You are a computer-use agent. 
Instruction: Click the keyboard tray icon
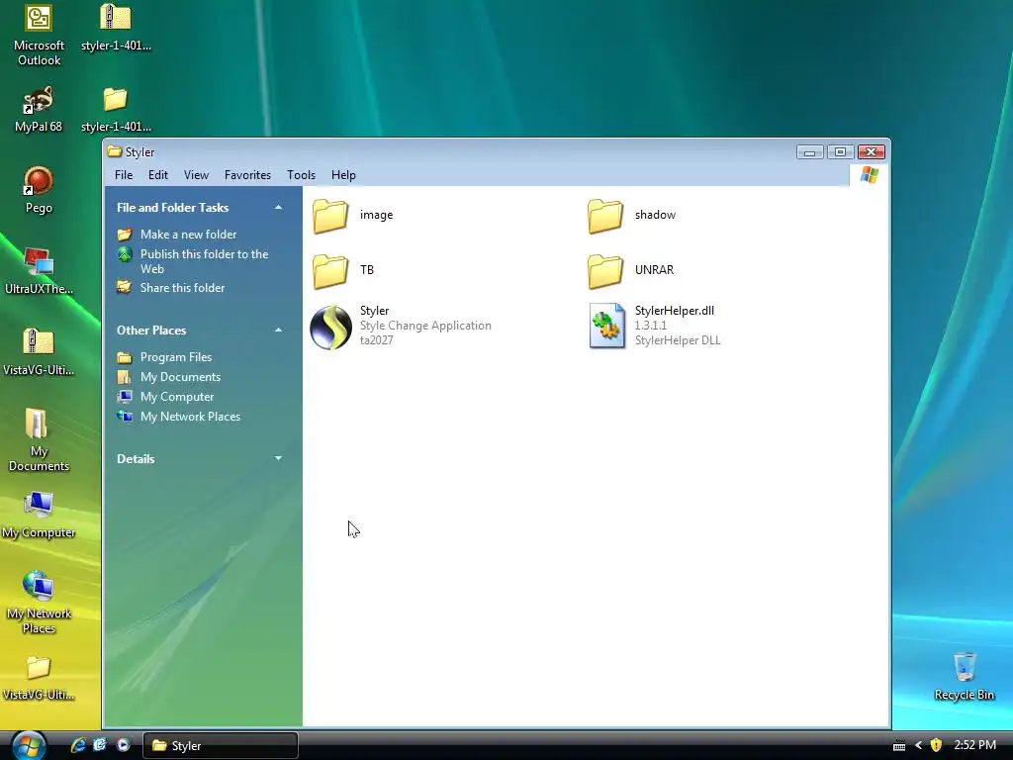click(898, 746)
